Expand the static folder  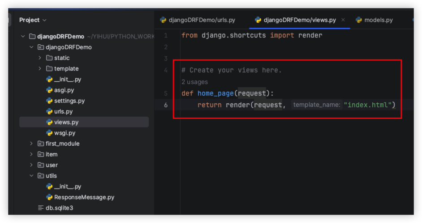tap(40, 58)
